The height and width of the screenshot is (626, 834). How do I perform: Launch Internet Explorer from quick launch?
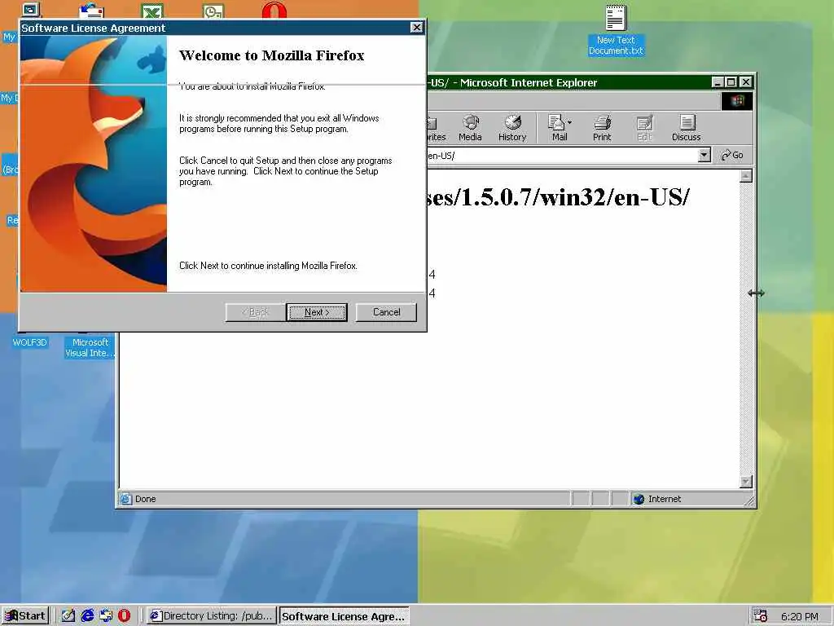point(87,616)
